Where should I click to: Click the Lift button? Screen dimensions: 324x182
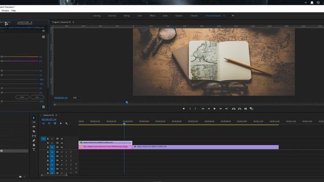pos(233,109)
